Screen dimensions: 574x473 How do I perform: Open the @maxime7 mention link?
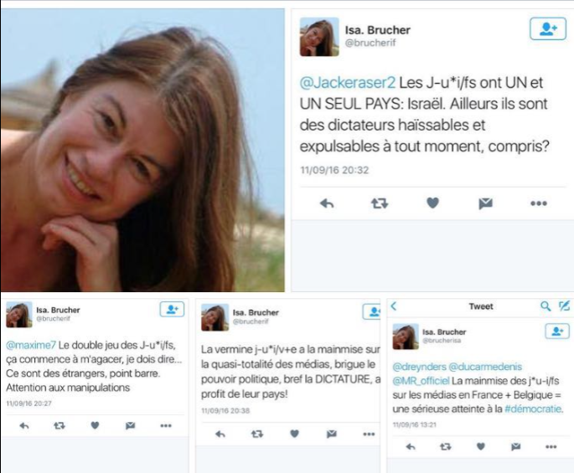(31, 345)
